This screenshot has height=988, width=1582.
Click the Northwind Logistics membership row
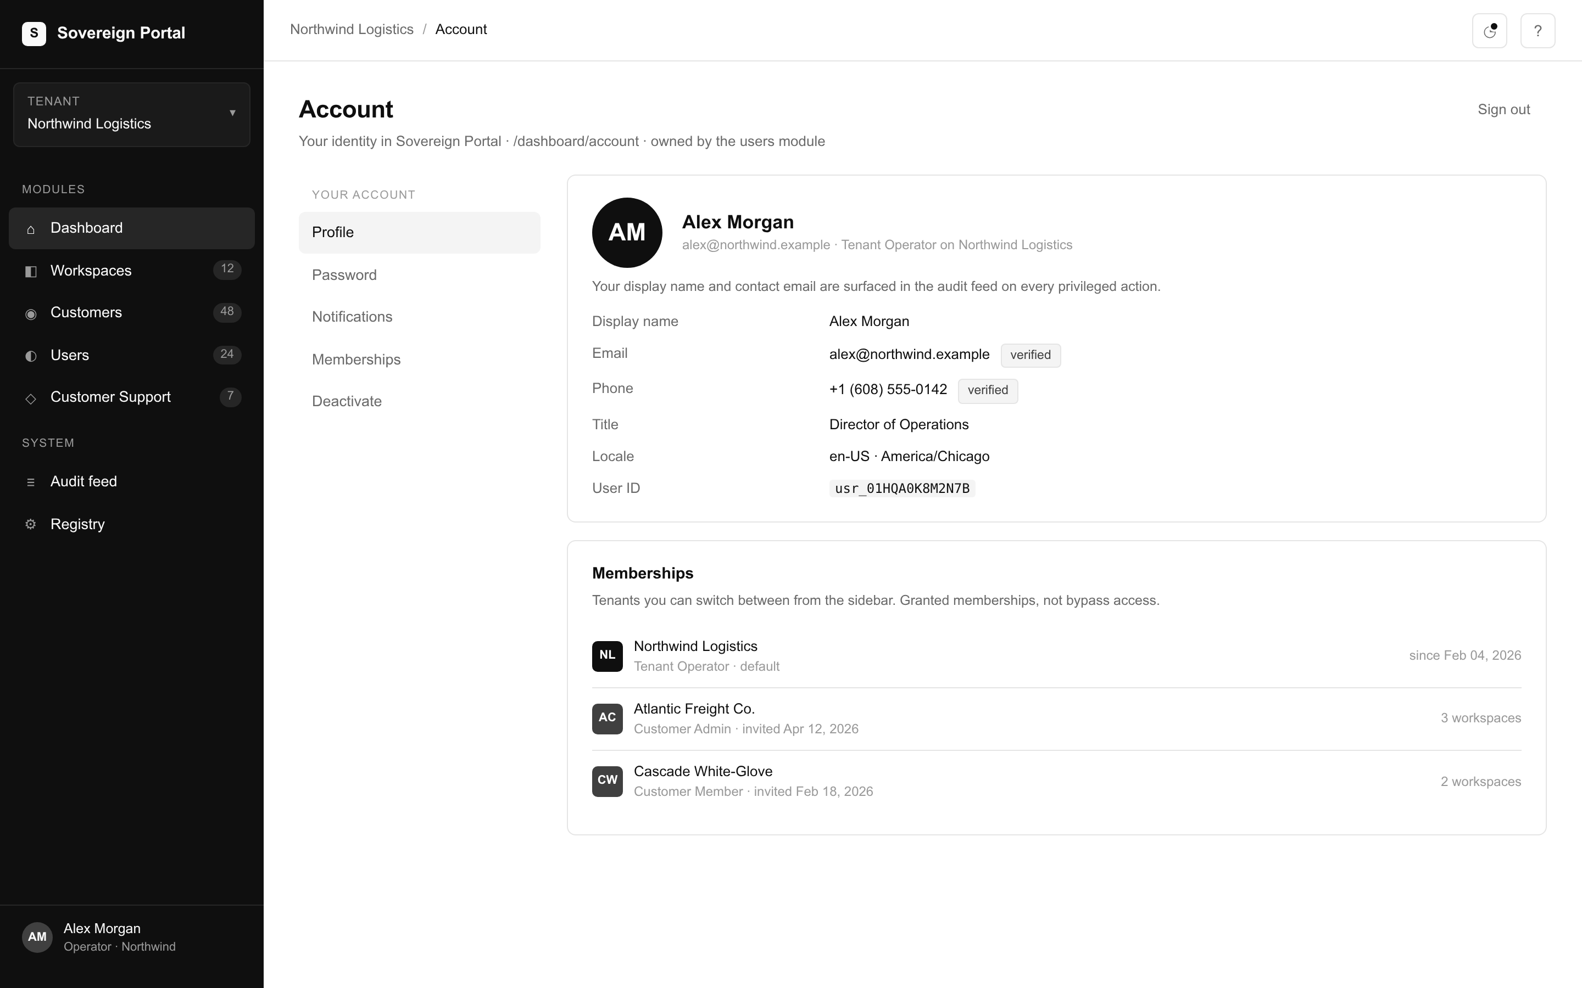[1056, 656]
